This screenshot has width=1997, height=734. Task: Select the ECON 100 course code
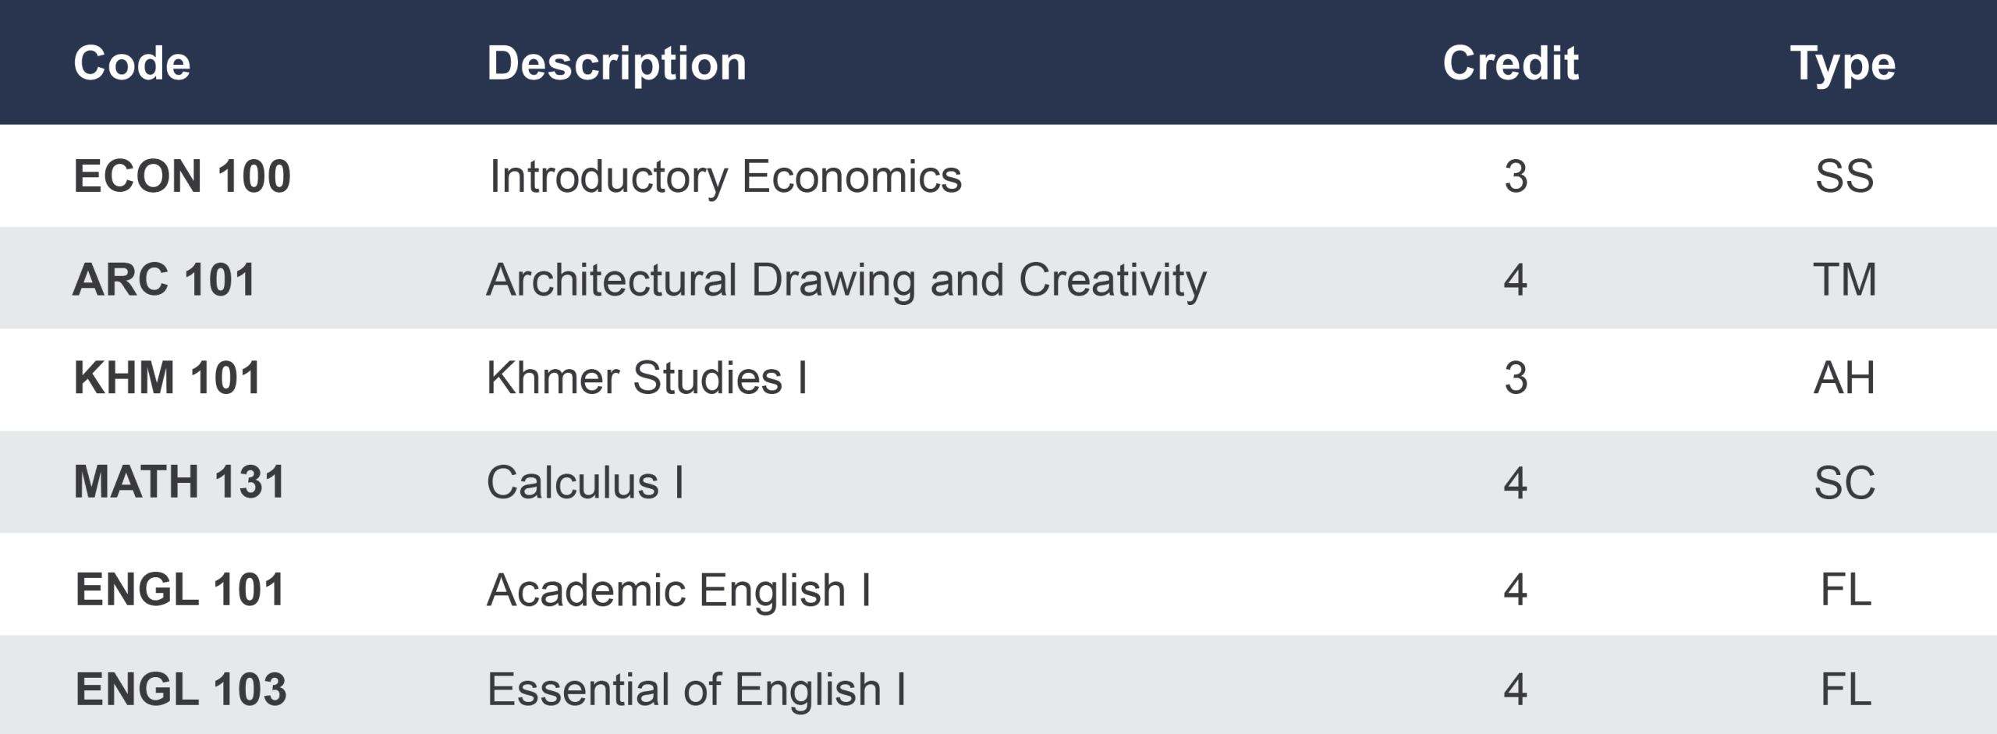182,176
